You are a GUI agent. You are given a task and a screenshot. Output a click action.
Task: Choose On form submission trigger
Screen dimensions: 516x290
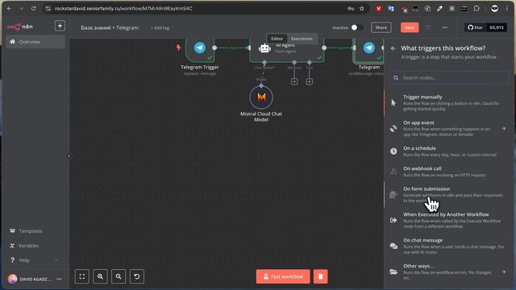pos(448,195)
